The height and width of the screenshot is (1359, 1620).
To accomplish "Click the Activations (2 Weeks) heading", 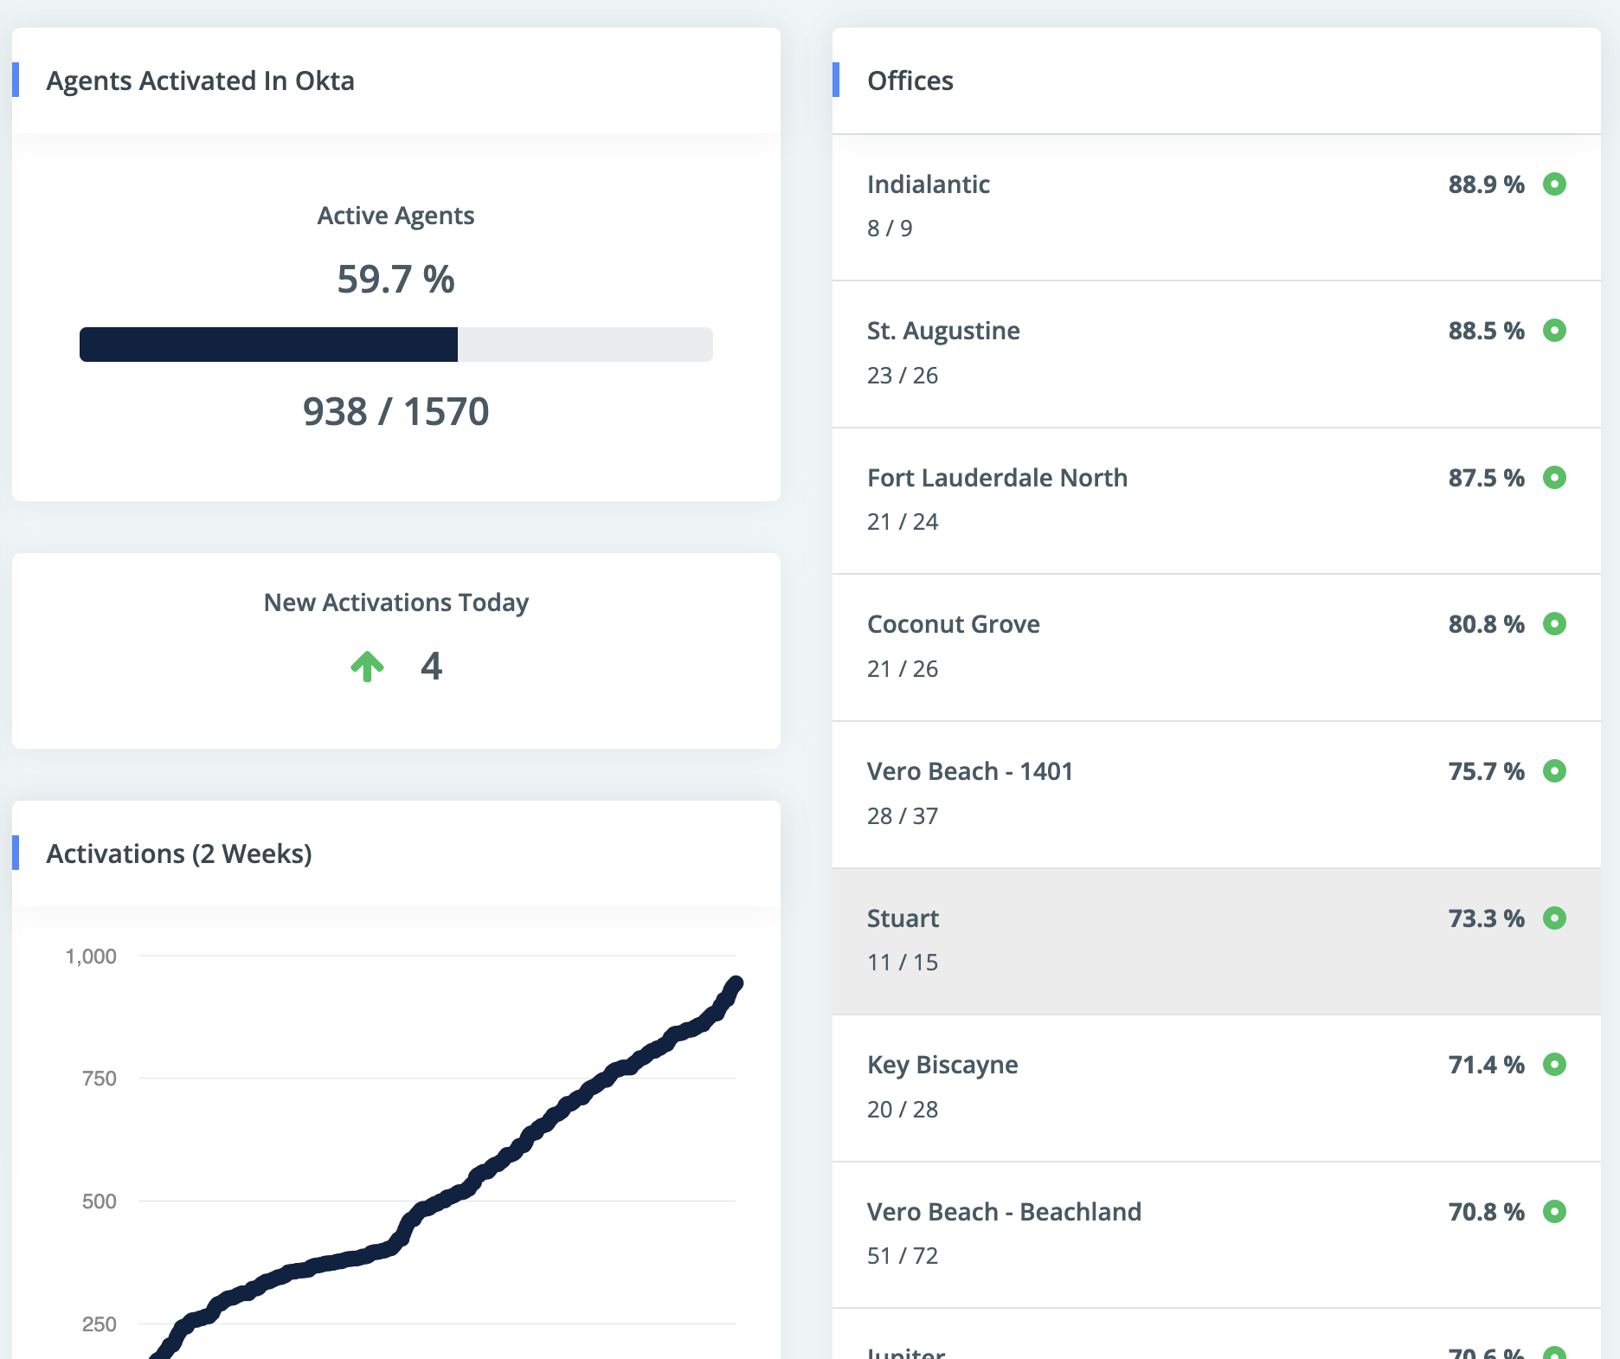I will 180,853.
